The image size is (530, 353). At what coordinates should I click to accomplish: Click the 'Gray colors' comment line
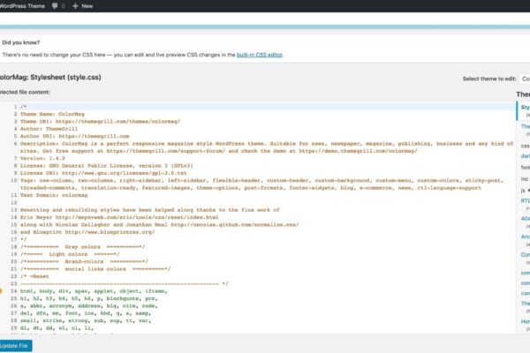coord(83,247)
